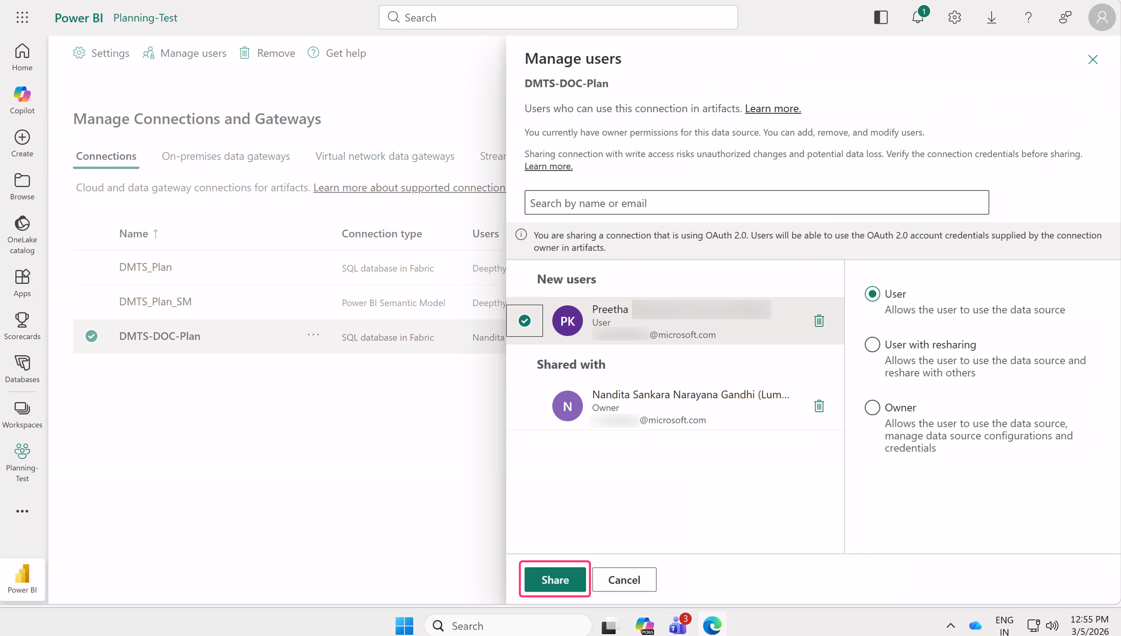The height and width of the screenshot is (636, 1121).
Task: Open the app launcher grid icon
Action: [x=22, y=18]
